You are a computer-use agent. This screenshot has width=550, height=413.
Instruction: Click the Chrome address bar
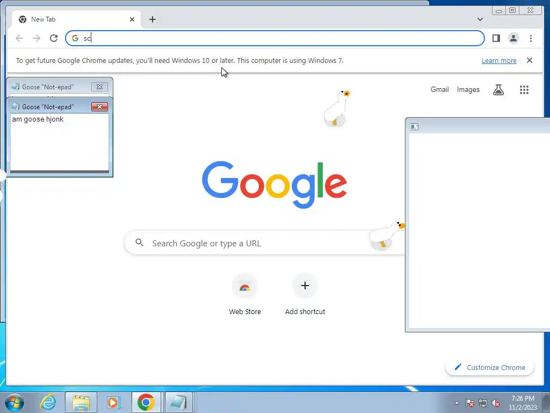point(274,38)
